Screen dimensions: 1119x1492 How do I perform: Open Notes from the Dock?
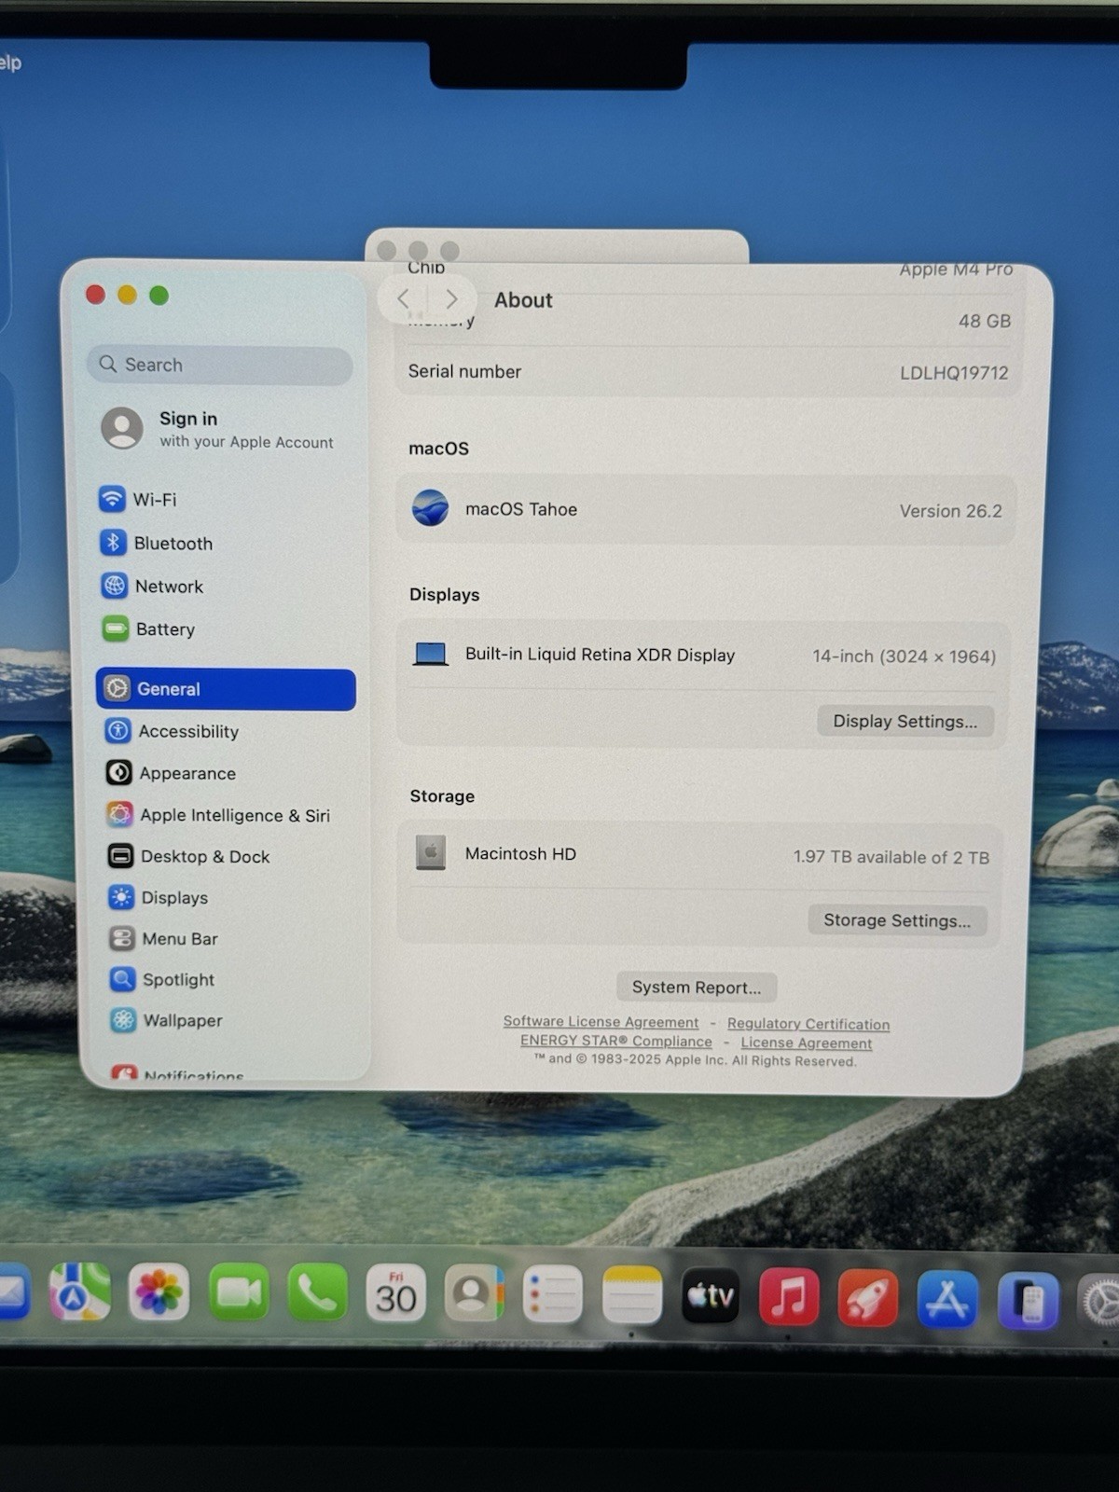pyautogui.click(x=631, y=1295)
